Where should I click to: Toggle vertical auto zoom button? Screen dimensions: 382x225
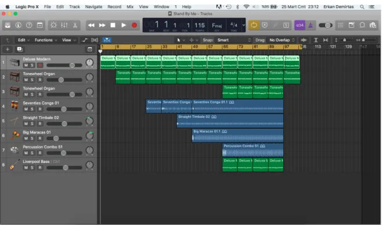tap(316, 40)
